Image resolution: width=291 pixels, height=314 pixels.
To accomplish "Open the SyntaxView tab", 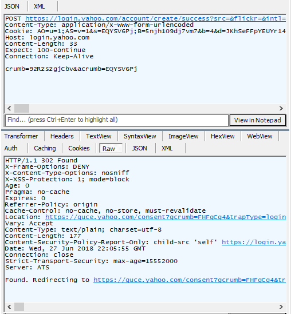I will 140,136.
